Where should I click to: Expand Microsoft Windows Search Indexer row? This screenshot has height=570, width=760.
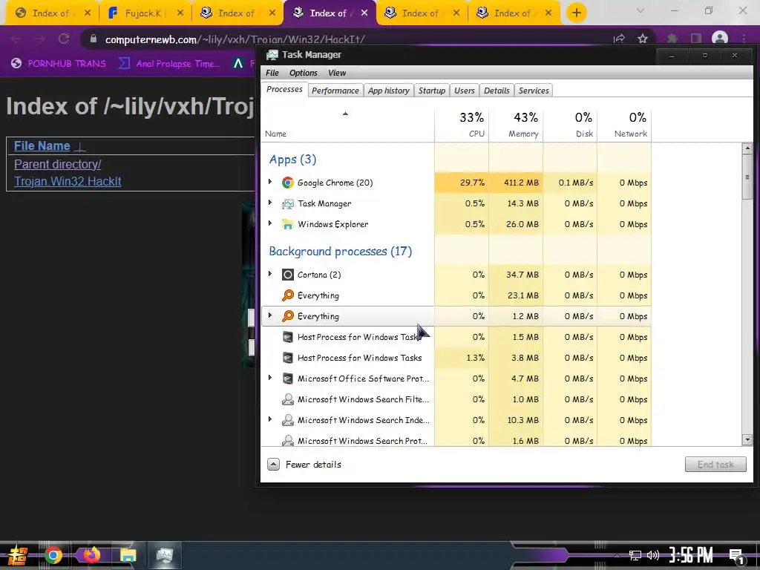[270, 419]
